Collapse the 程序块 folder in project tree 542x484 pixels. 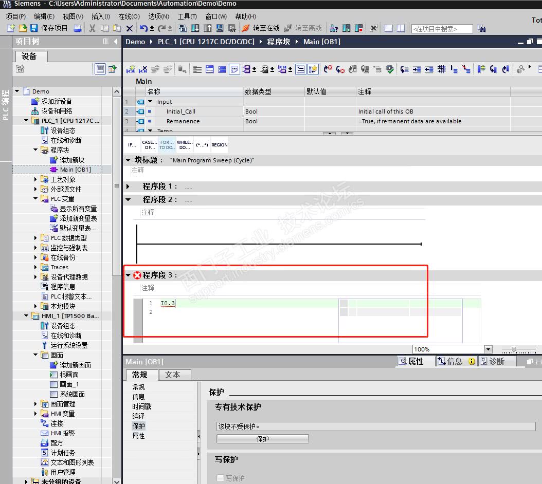coord(36,150)
